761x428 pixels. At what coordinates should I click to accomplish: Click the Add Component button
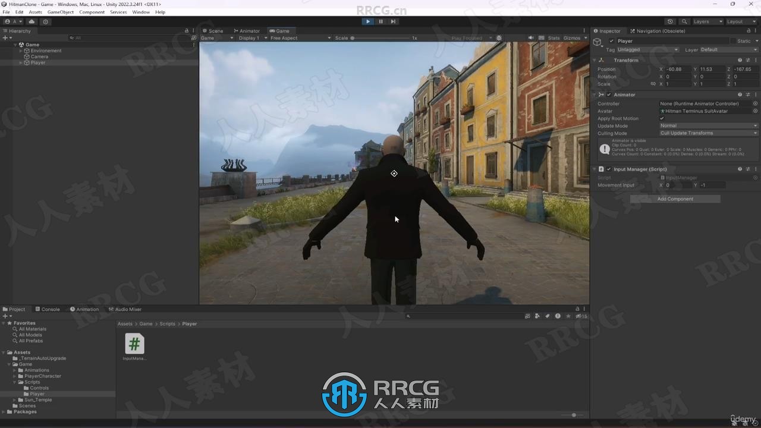675,199
